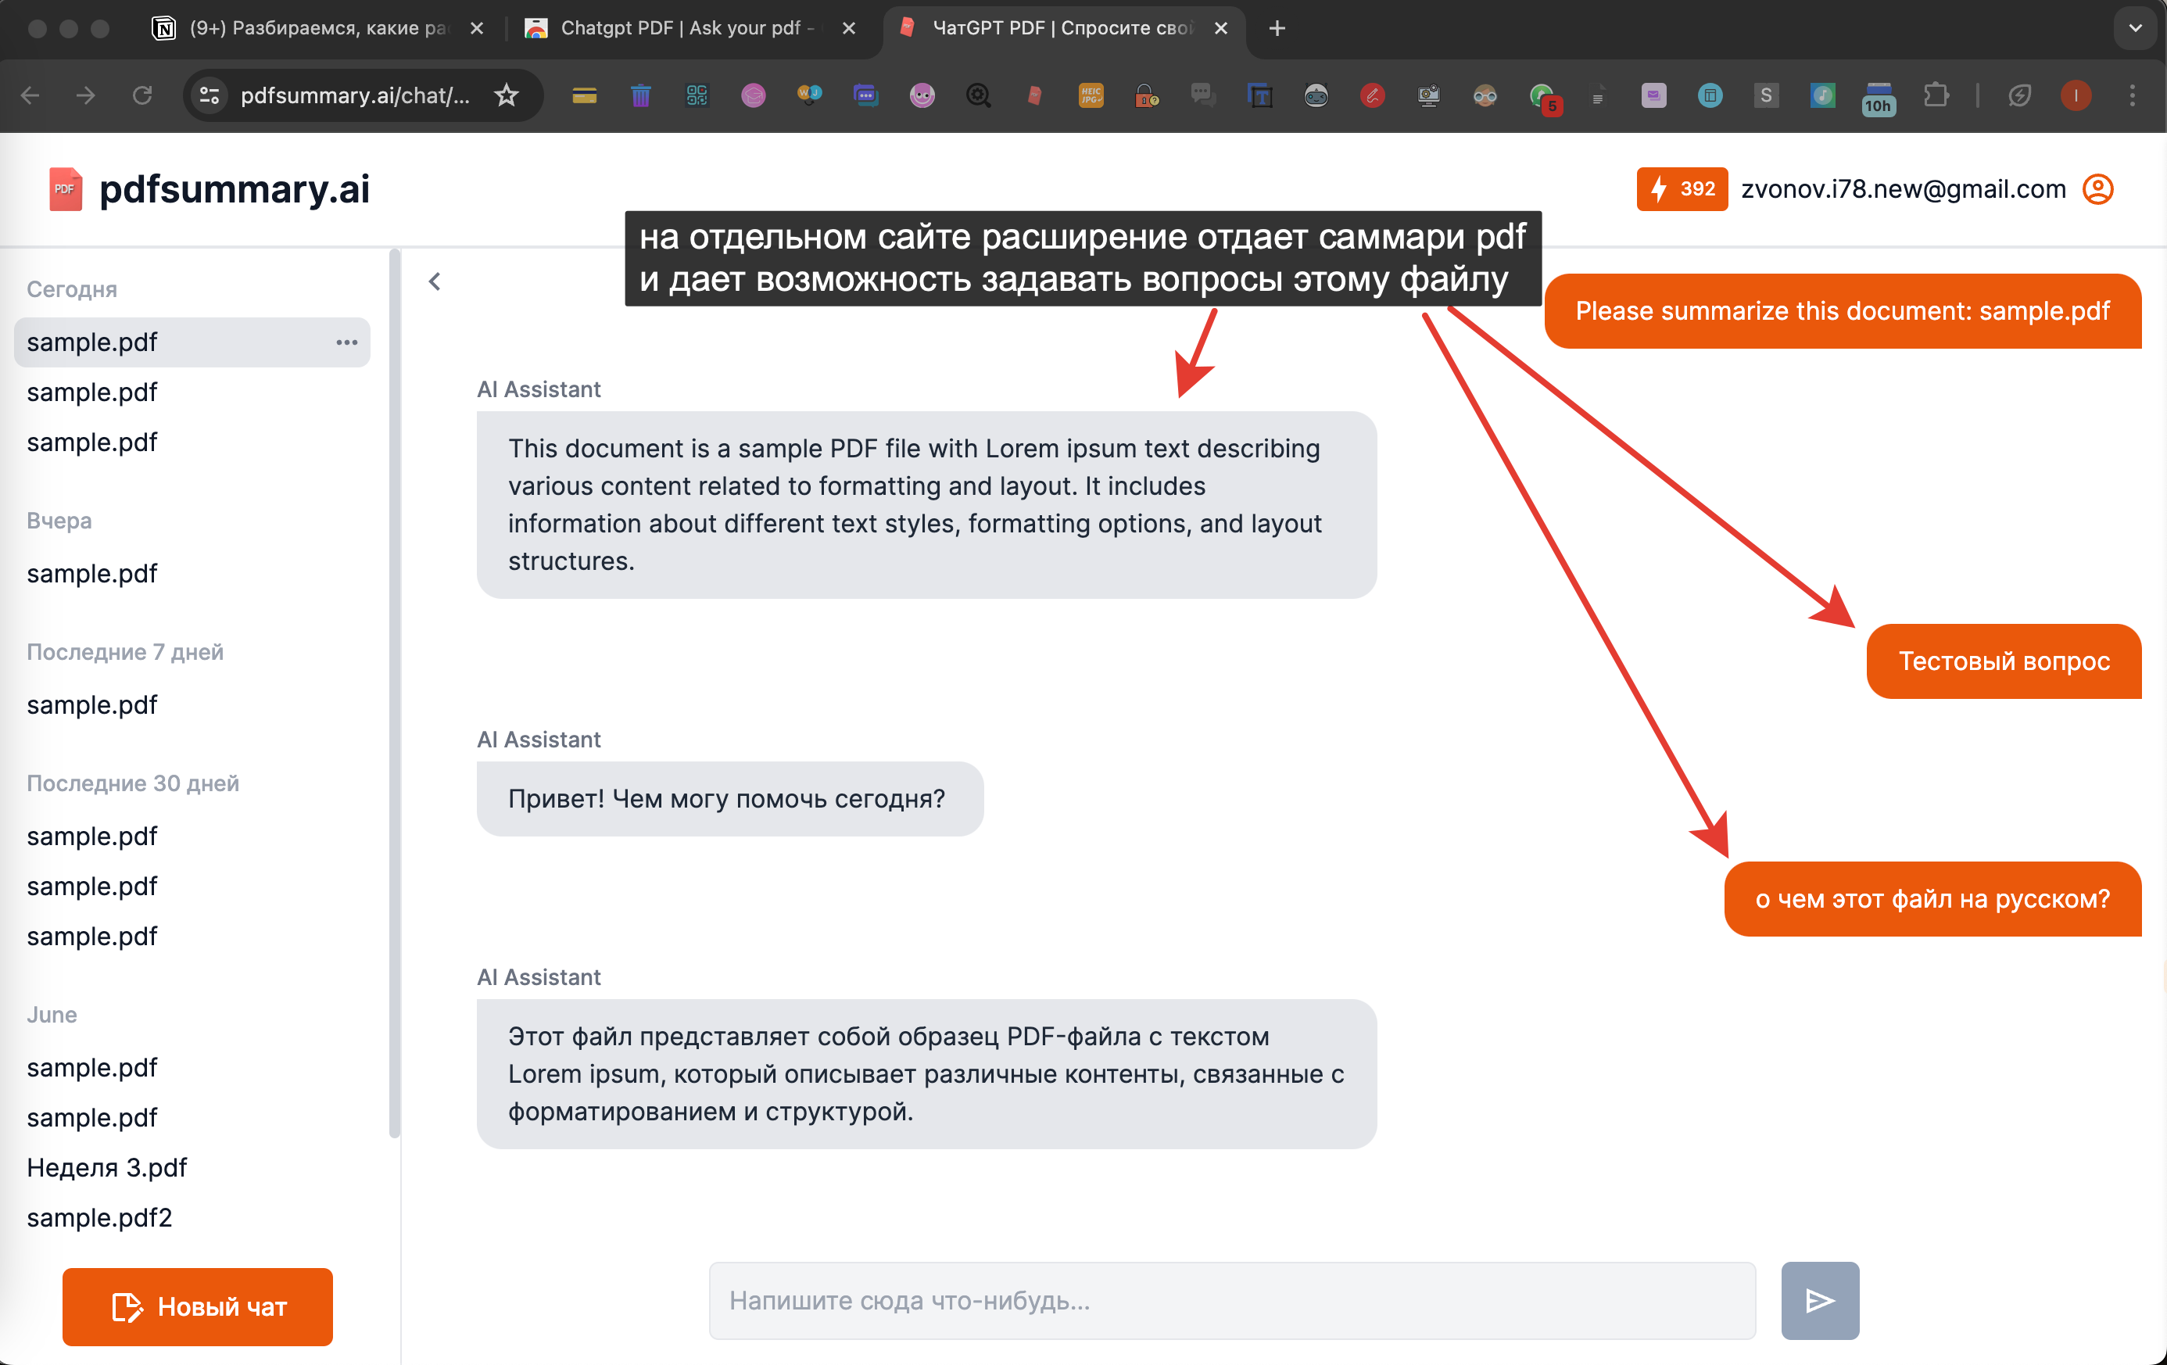Open the user profile account icon

click(2097, 189)
